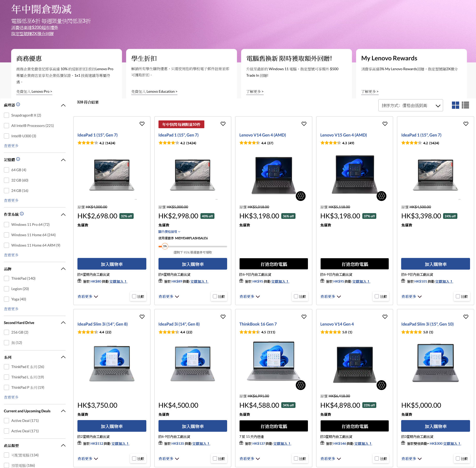476x468 pixels.
Task: Heart the Lenovo V14 Gen 4 (AMD) card
Action: coord(304,124)
